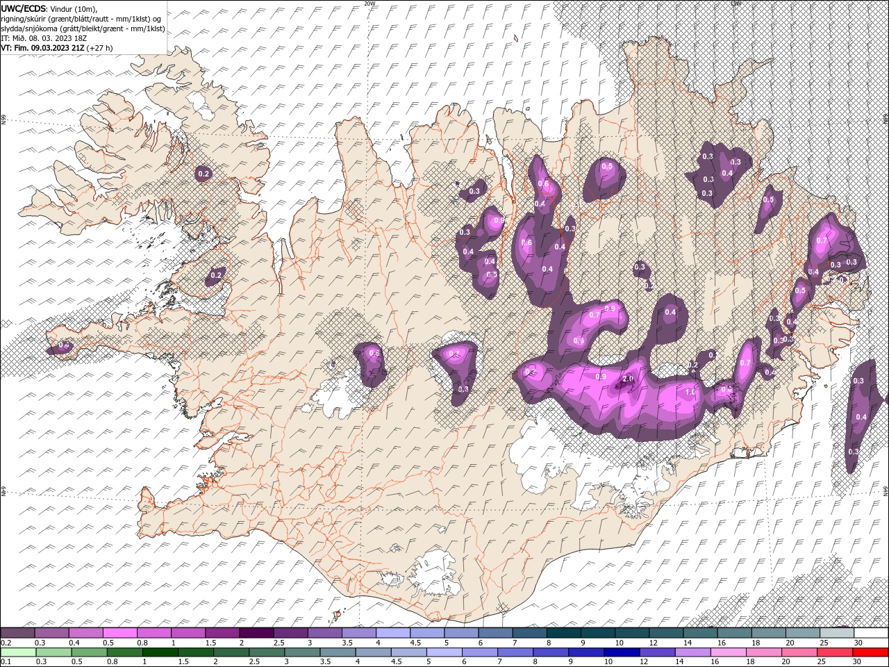This screenshot has width=889, height=667.
Task: Click the "20W" longitude label on the top edge
Action: 369,3
